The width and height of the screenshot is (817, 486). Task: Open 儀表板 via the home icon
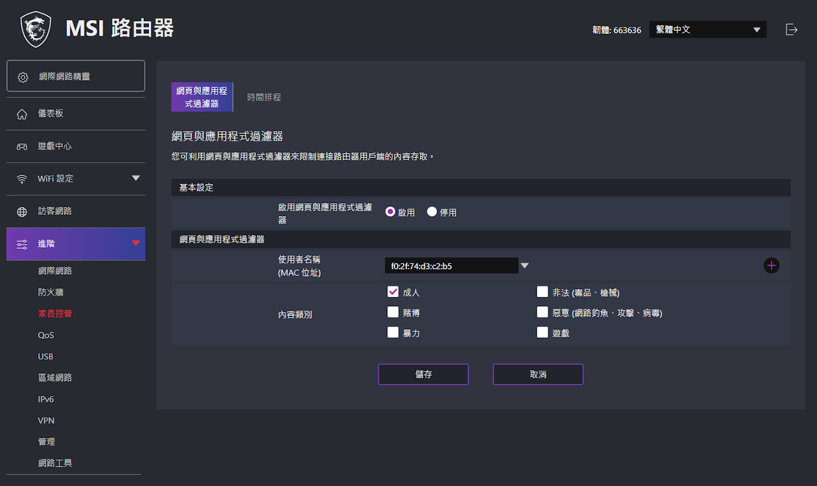coord(22,114)
